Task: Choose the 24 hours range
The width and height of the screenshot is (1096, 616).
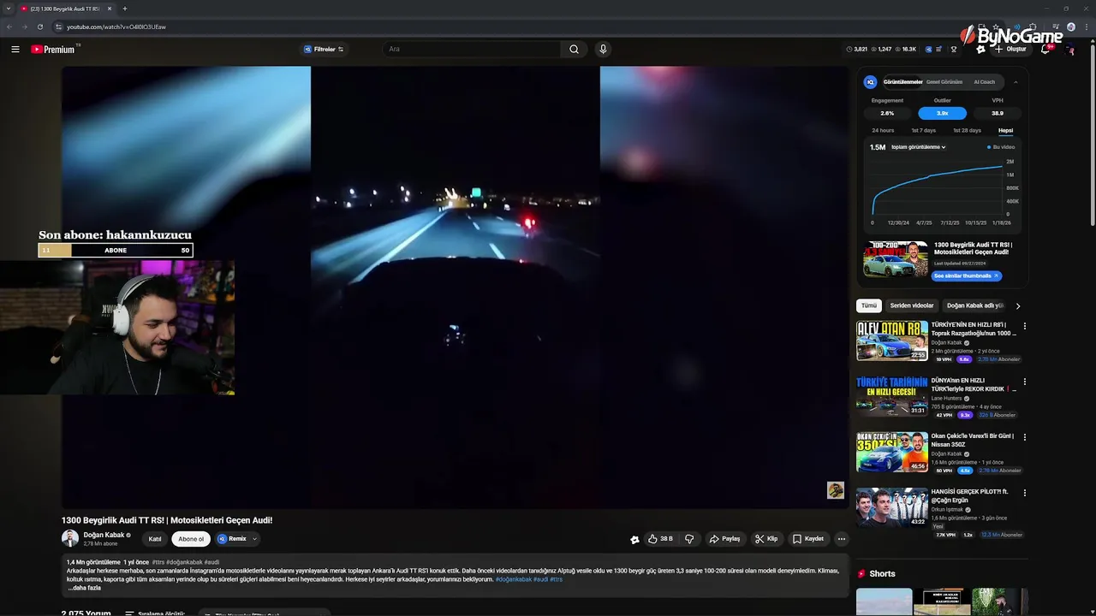Action: coord(883,131)
